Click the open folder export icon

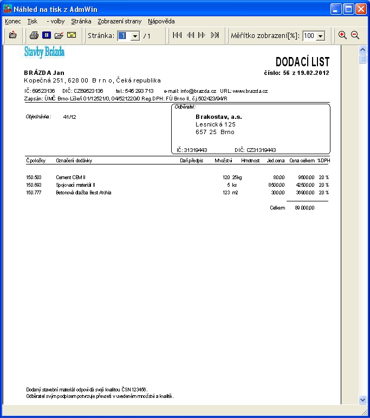point(59,35)
